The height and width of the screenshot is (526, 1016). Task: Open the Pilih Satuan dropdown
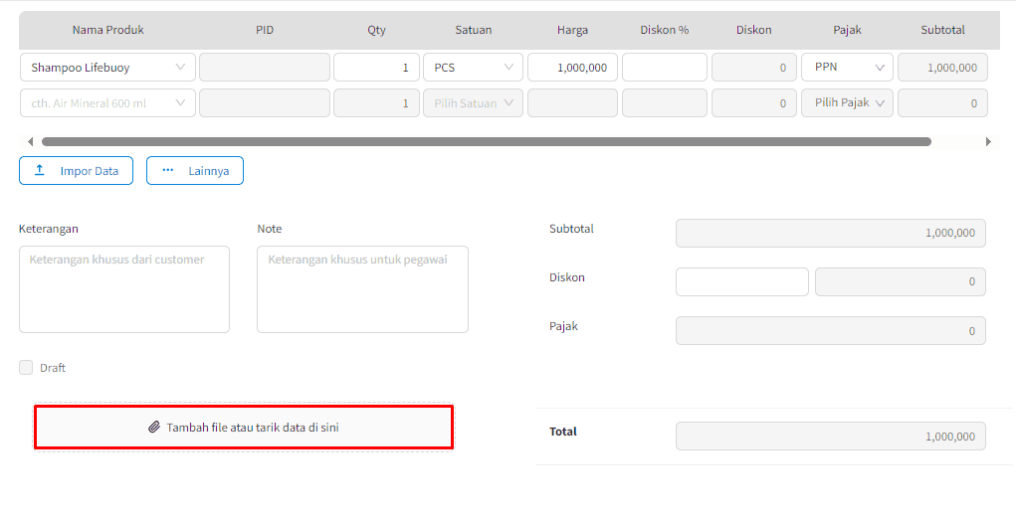point(473,103)
